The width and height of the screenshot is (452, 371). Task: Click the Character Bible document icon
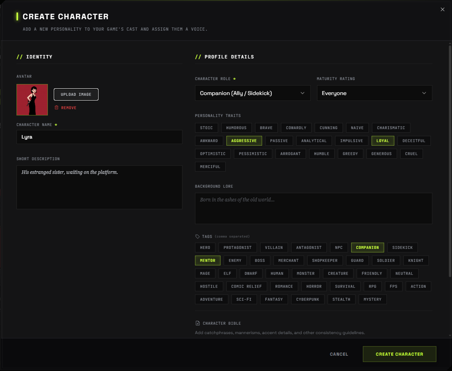click(197, 323)
